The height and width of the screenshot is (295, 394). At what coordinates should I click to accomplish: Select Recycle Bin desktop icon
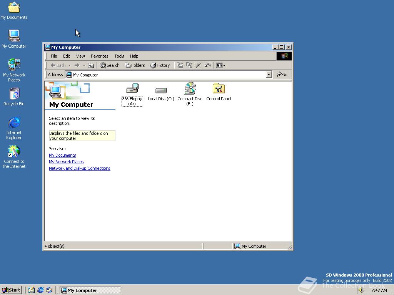point(14,97)
